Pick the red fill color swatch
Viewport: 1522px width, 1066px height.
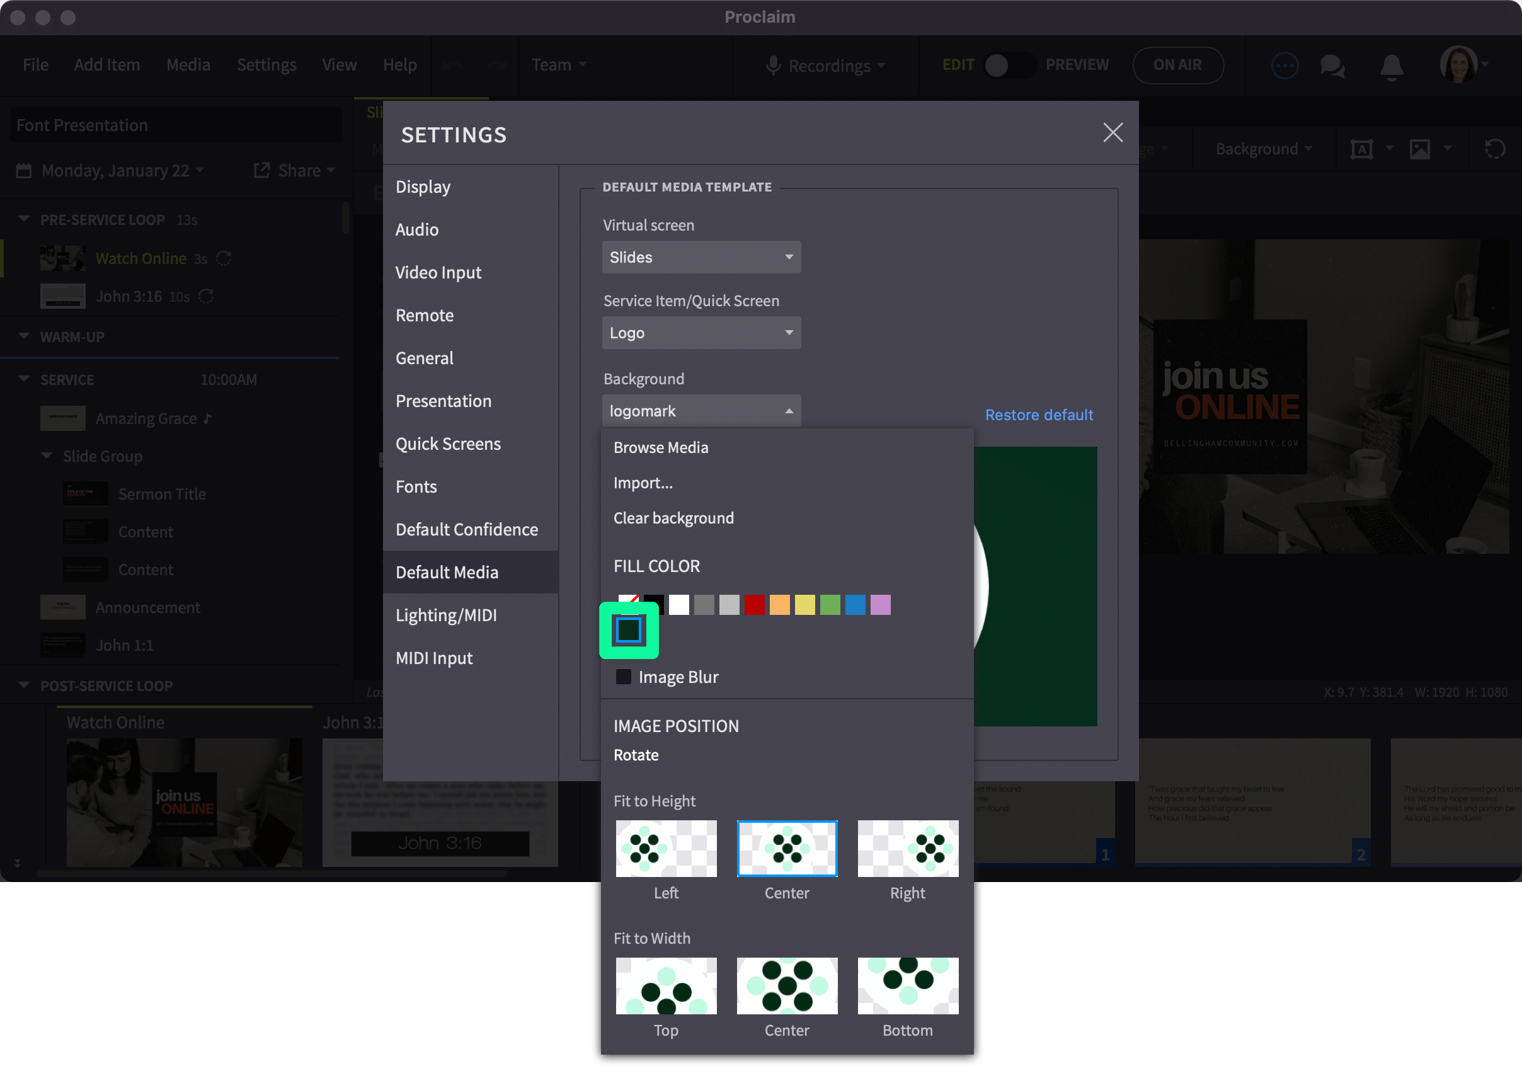tap(753, 605)
